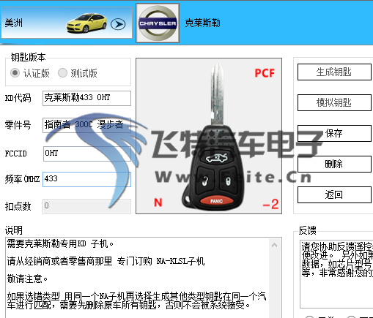Click the KD代码 input field
The width and height of the screenshot is (373, 318).
click(x=86, y=98)
